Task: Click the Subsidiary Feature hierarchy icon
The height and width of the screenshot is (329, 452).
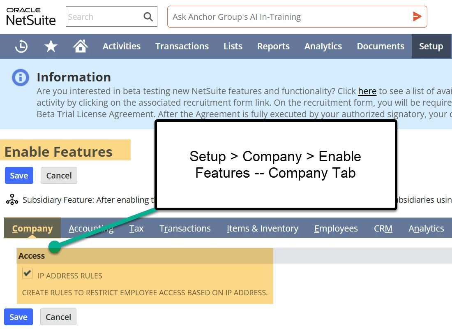Action: tap(12, 199)
